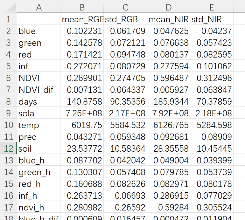The height and width of the screenshot is (220, 245).
Task: Select the 'temp' label cell
Action: pos(38,125)
